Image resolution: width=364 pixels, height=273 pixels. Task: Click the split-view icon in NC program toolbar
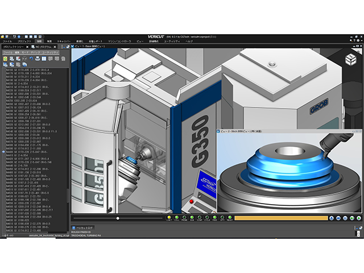[x=44, y=59]
